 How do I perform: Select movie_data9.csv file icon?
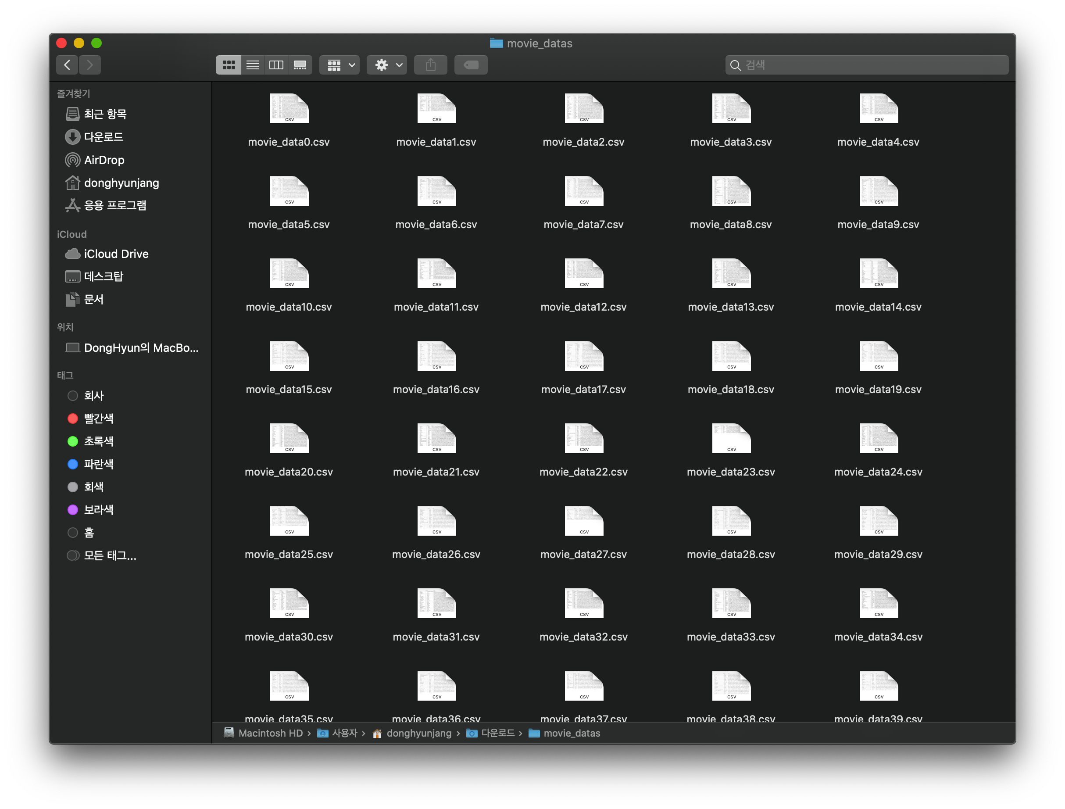pos(878,191)
